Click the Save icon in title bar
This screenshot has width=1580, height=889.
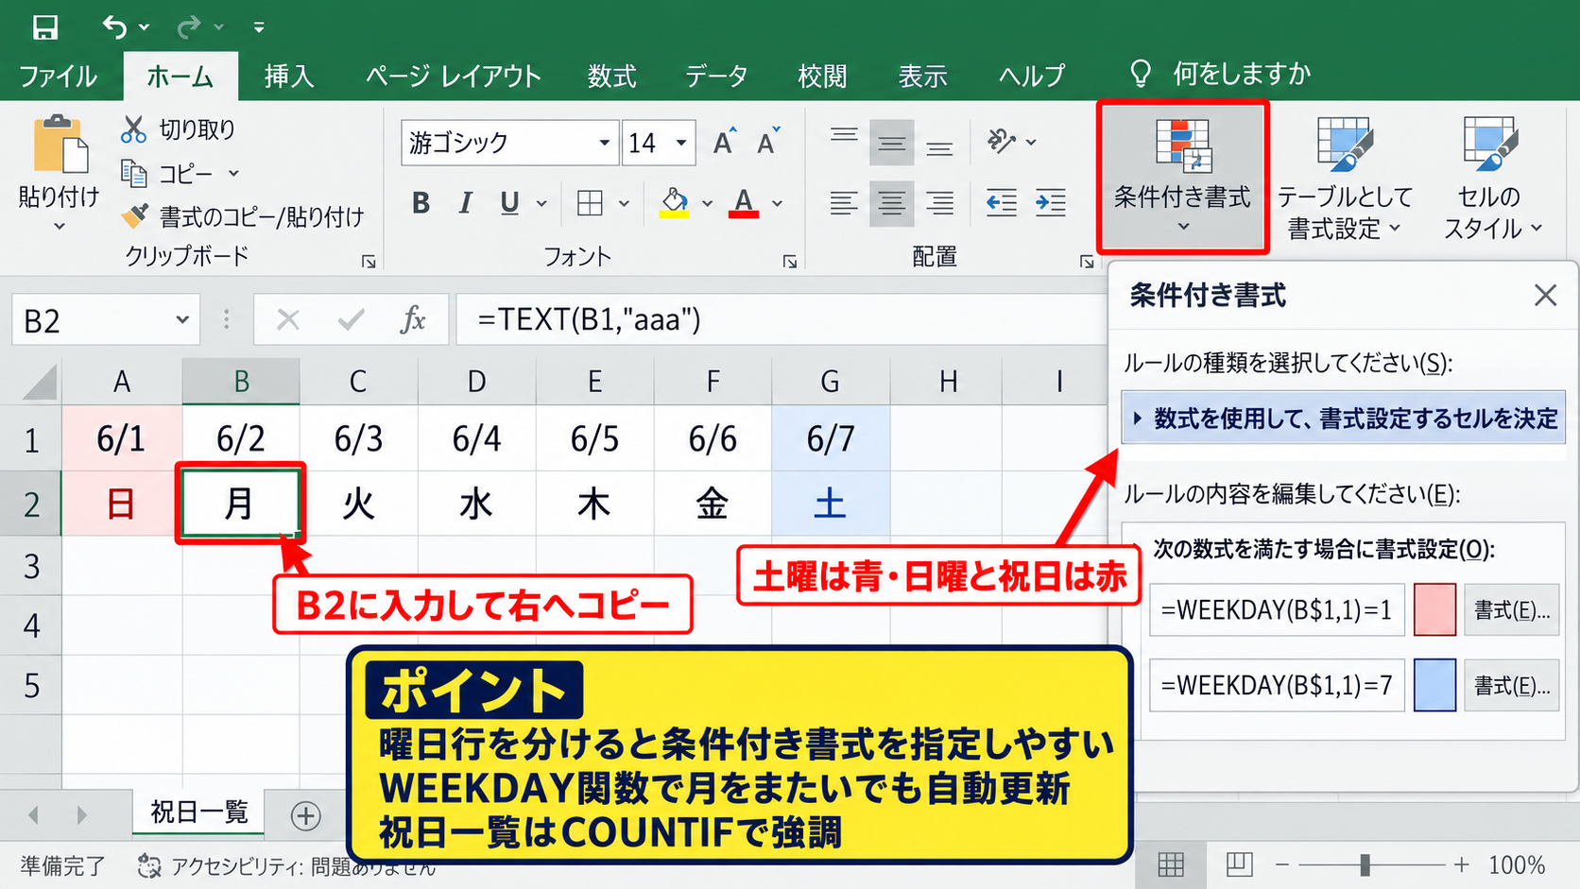(x=44, y=27)
